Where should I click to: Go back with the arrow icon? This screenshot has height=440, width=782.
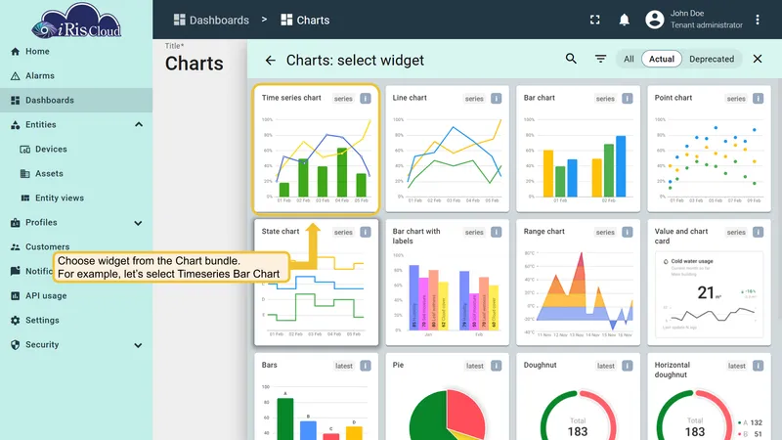point(271,61)
